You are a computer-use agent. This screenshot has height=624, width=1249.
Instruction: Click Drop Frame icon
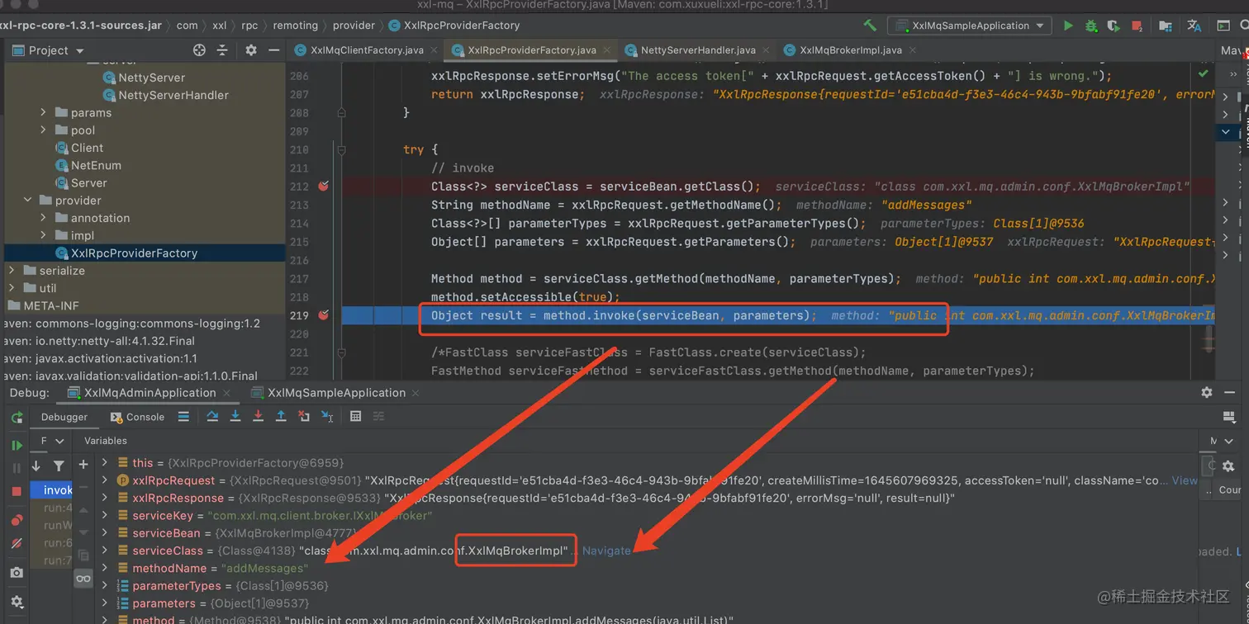click(304, 417)
